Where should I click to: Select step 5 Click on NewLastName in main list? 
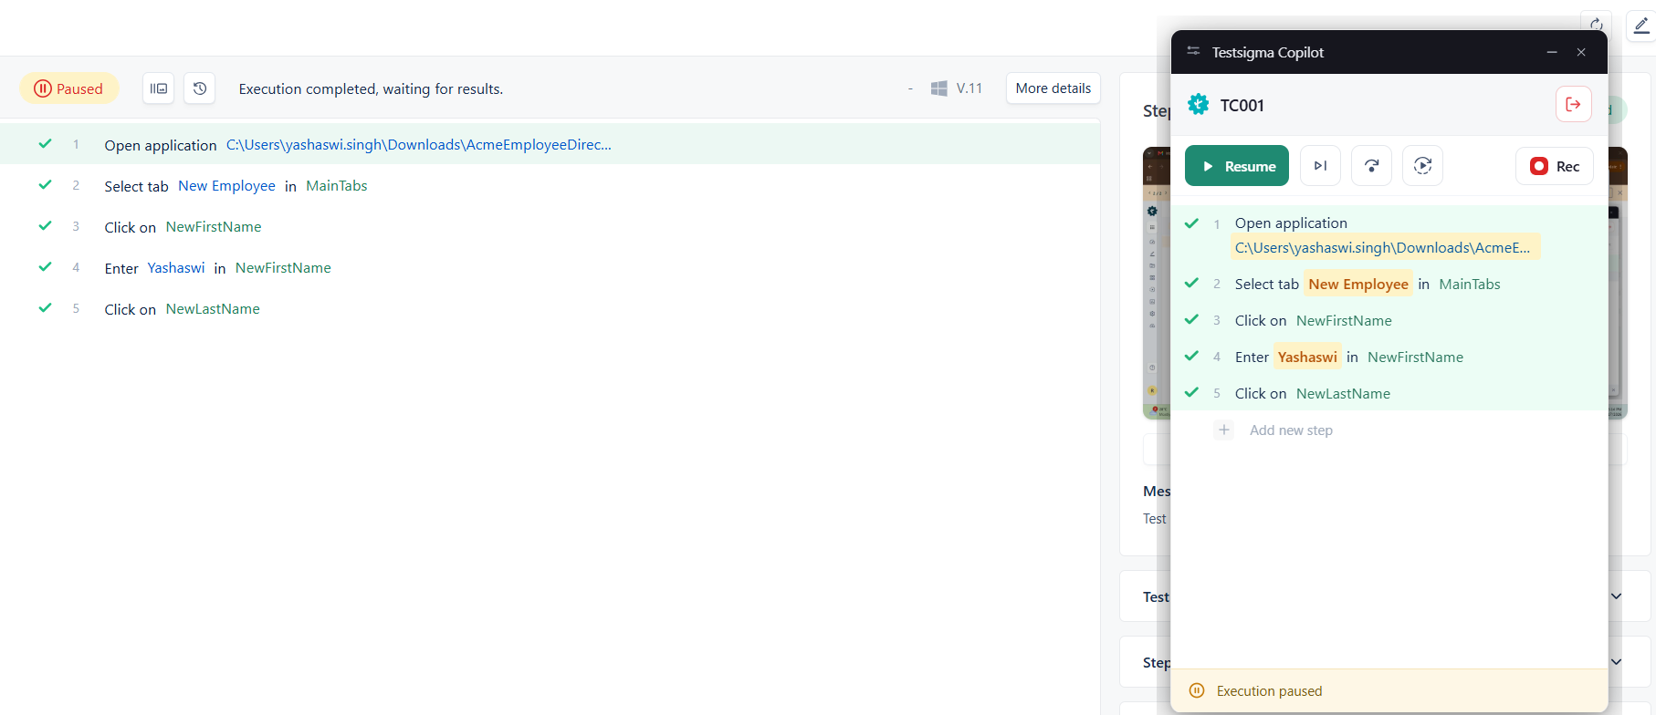tap(550, 309)
